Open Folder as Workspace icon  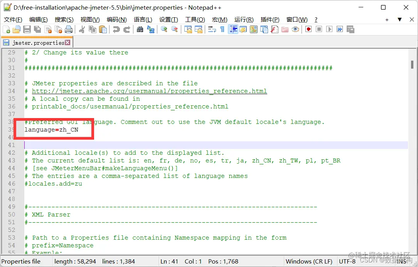(x=285, y=29)
